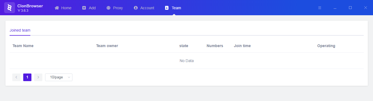Click the Numbers column header

click(215, 46)
